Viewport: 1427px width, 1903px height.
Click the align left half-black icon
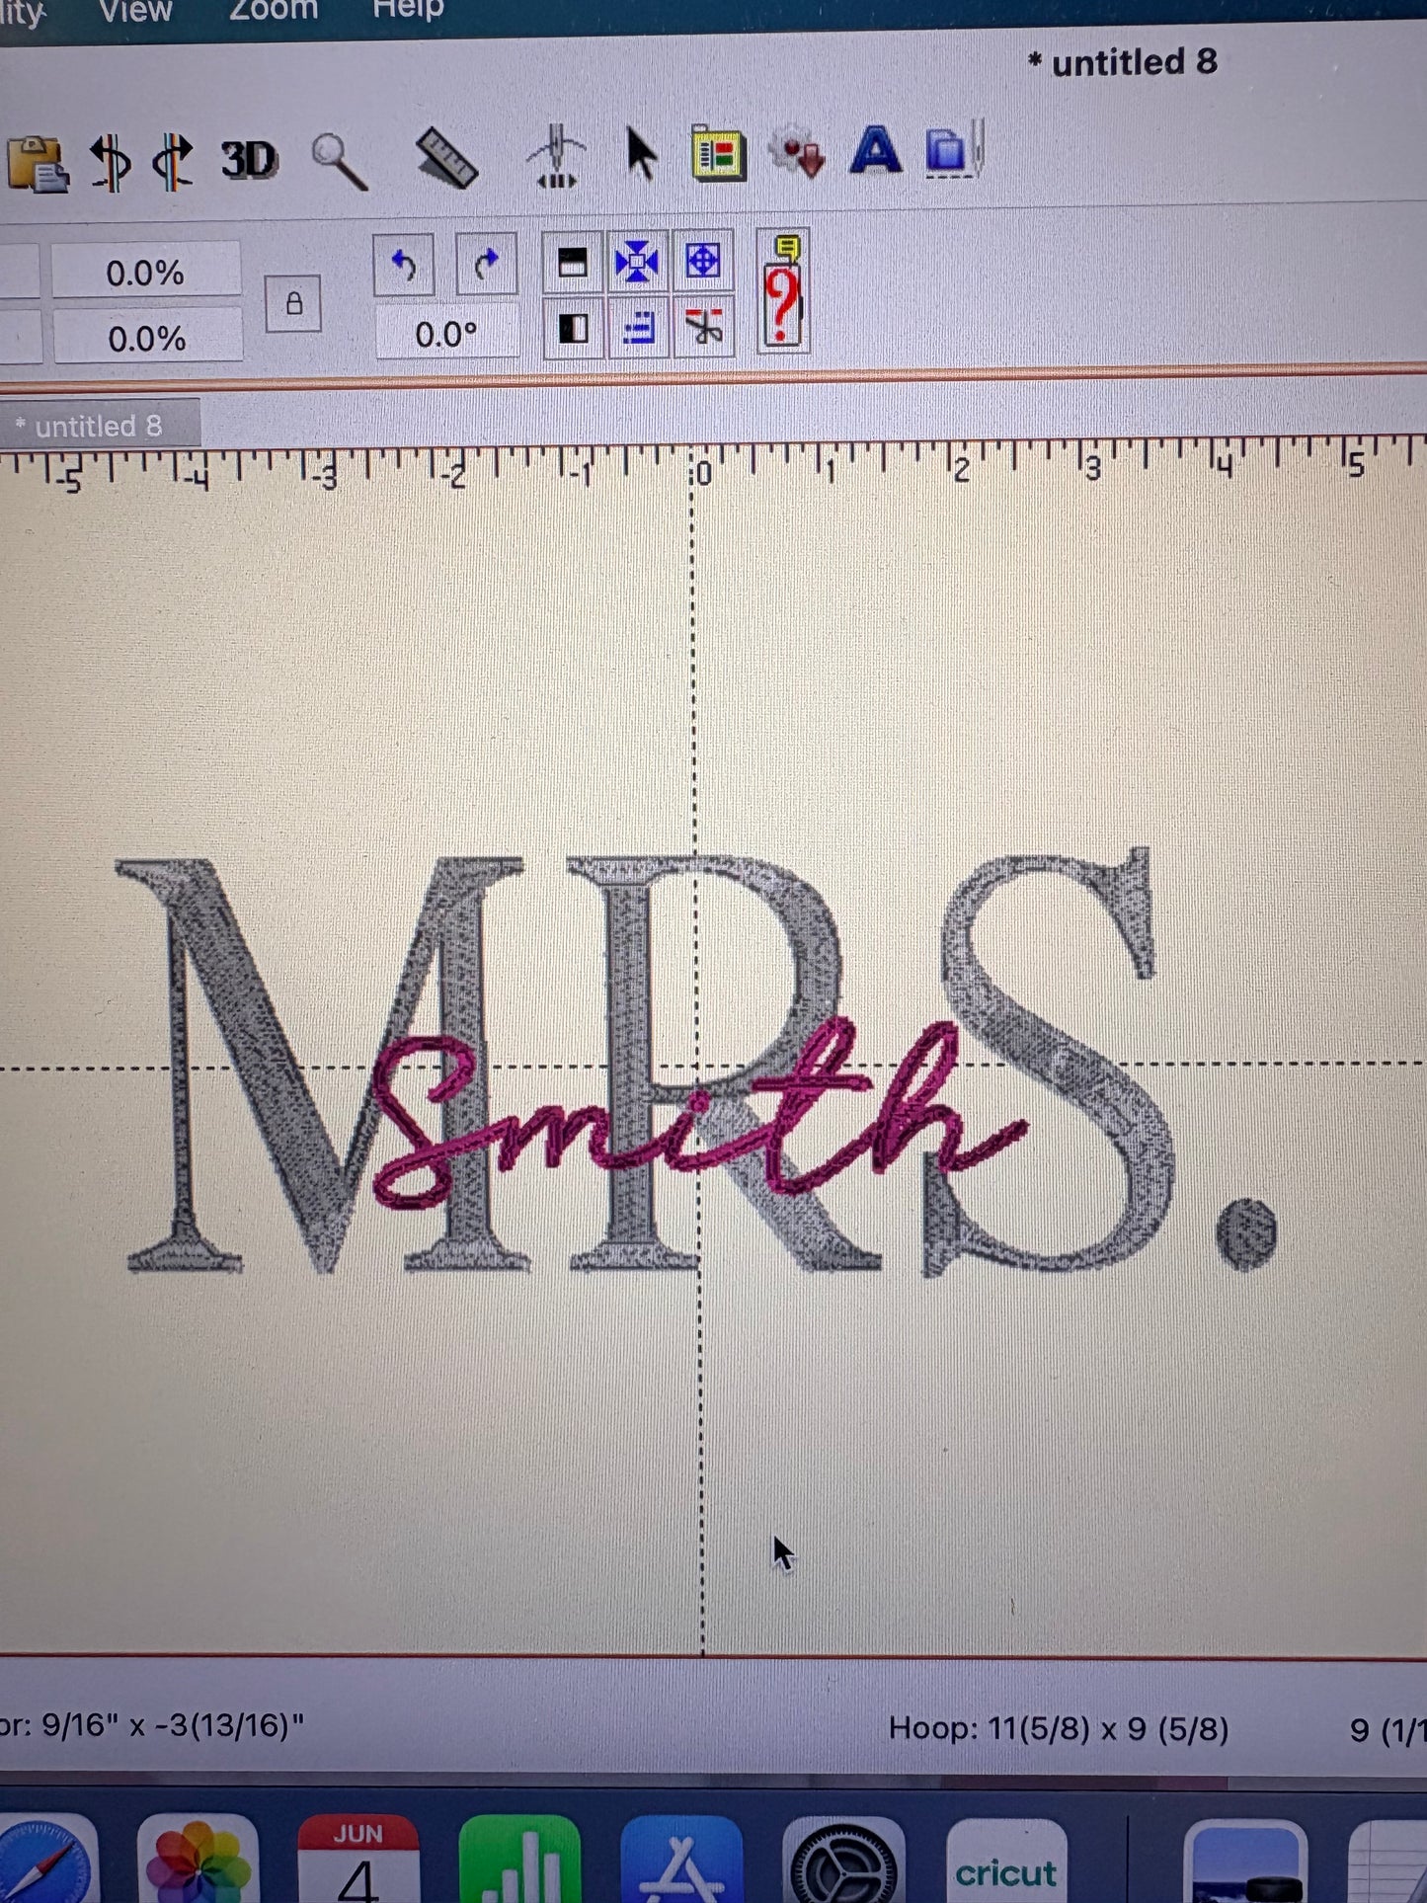(x=573, y=327)
